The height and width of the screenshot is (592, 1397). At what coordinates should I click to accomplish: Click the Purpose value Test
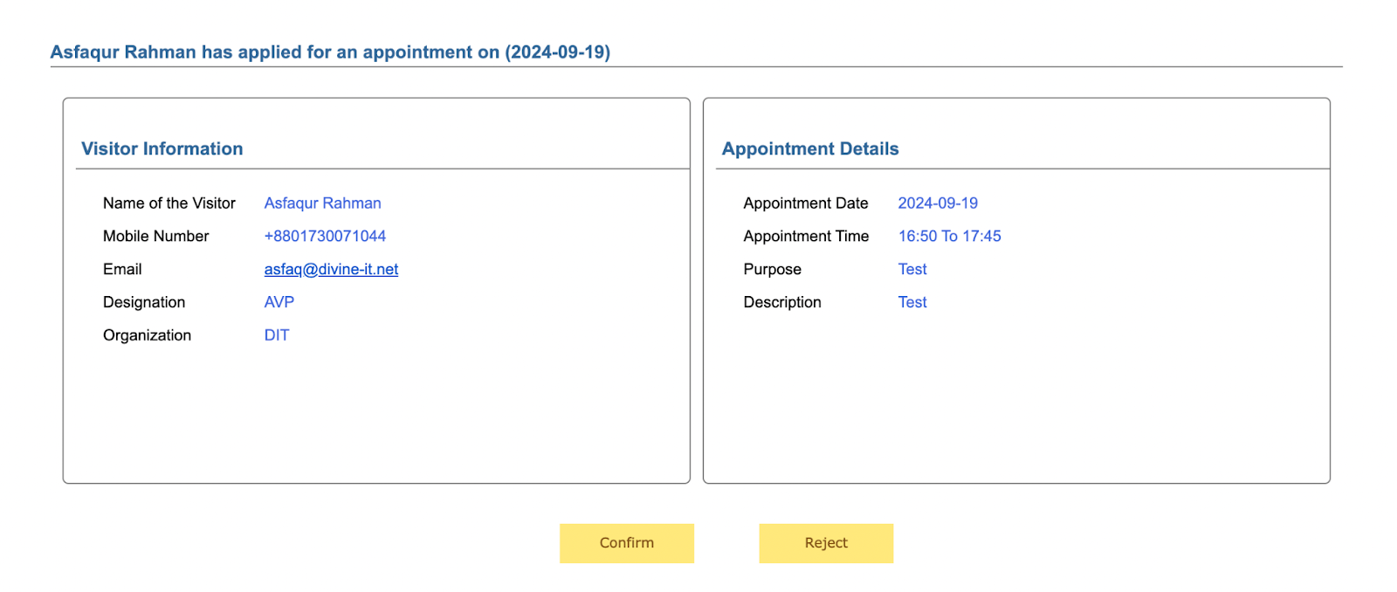[912, 269]
